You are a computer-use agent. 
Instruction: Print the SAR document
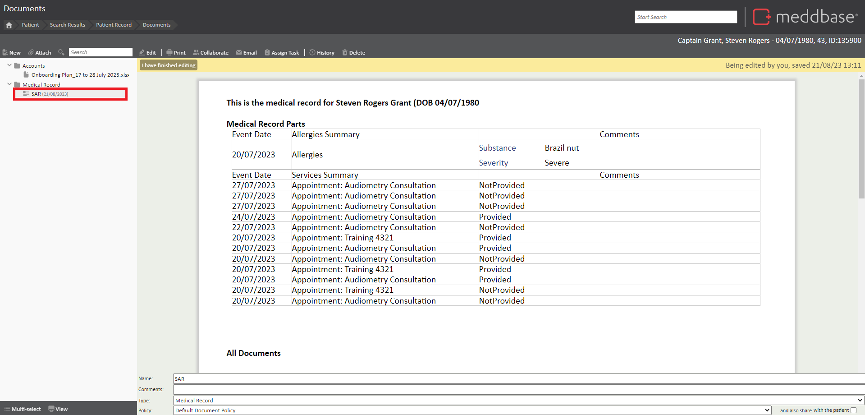[176, 52]
